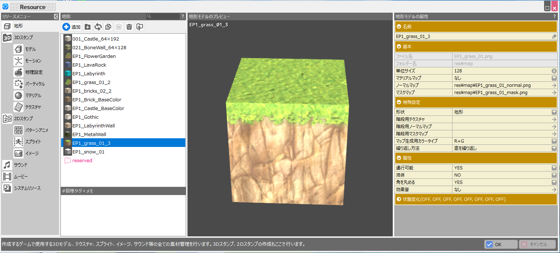
Task: Click the export icon beside the trash can
Action: 140,27
